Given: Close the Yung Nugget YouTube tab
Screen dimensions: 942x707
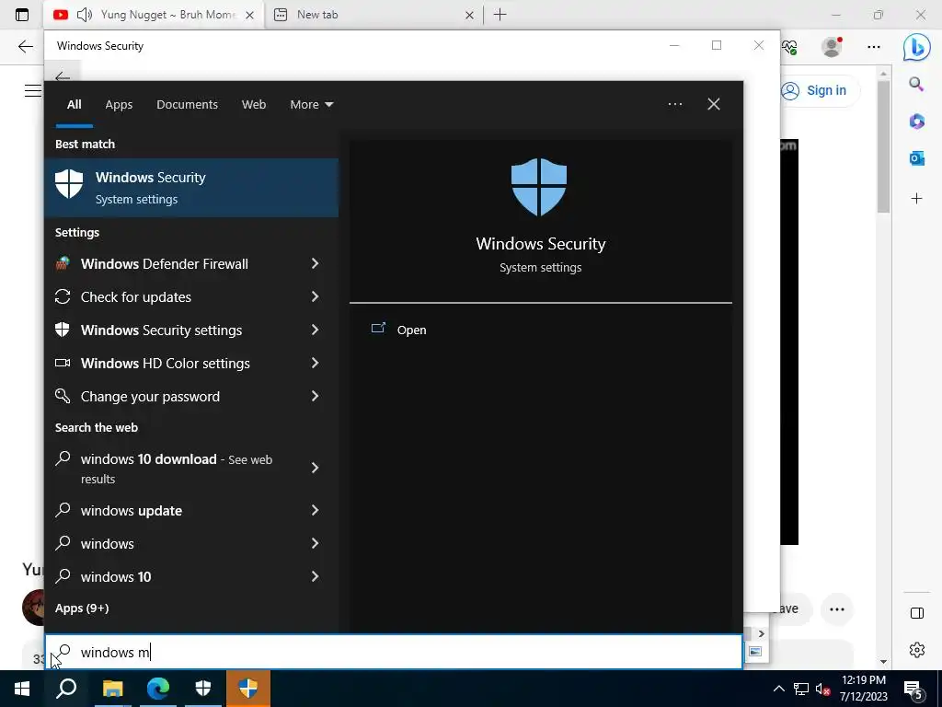Looking at the screenshot, I should point(249,15).
